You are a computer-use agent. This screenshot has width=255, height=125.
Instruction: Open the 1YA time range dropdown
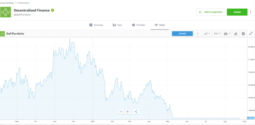coord(217,34)
